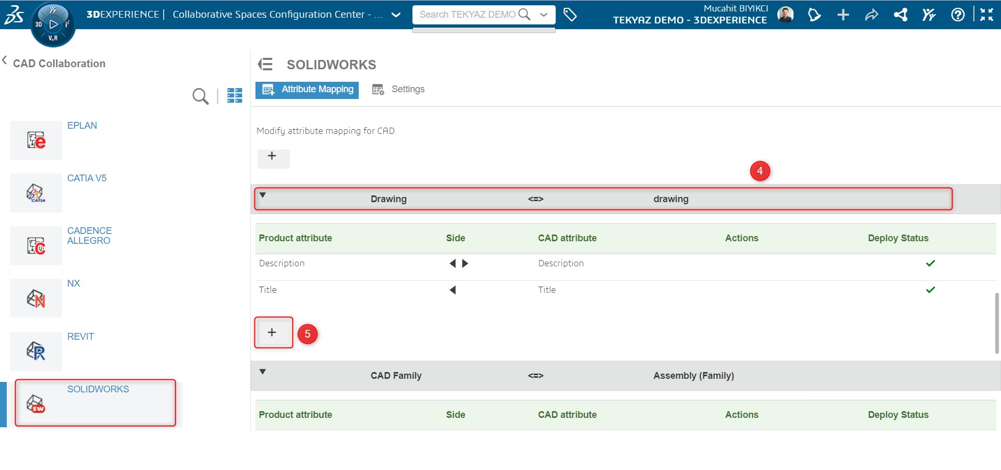Open the CATIA V5 link
1001x470 pixels.
[87, 178]
